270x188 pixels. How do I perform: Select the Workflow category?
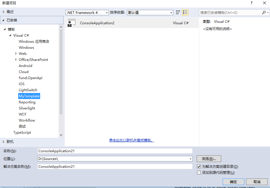coord(27,120)
